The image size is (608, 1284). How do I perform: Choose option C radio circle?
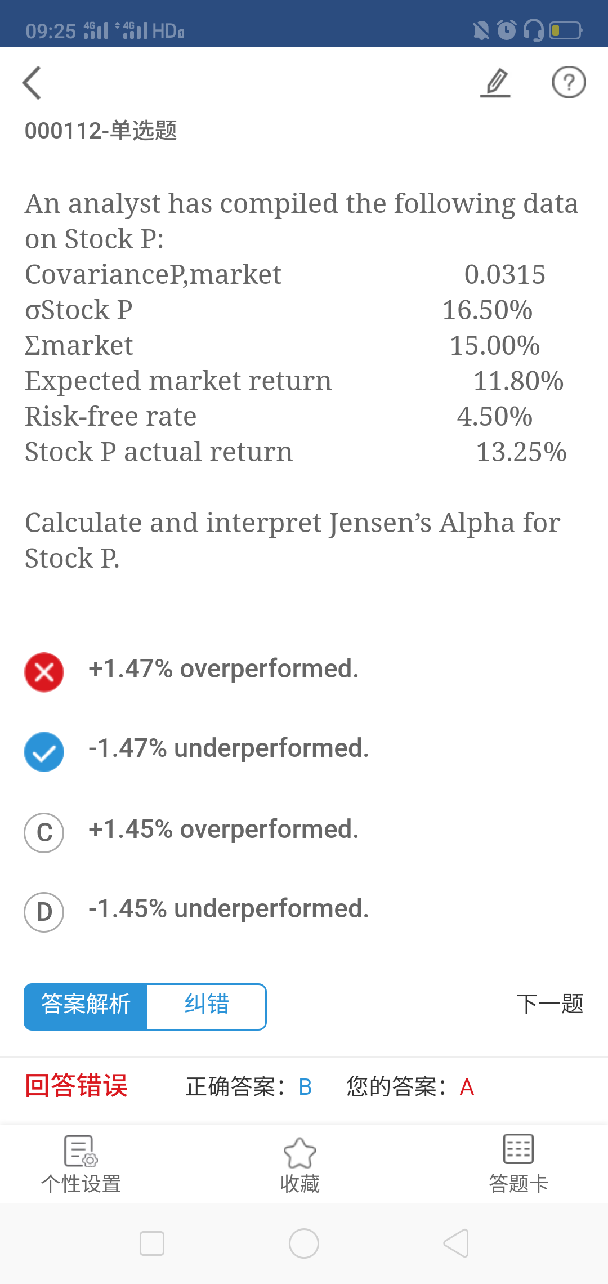[44, 832]
